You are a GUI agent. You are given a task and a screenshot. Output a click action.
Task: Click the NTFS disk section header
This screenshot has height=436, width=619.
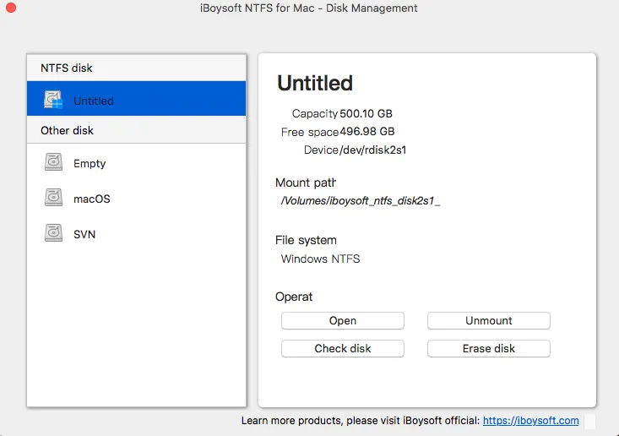(x=67, y=68)
